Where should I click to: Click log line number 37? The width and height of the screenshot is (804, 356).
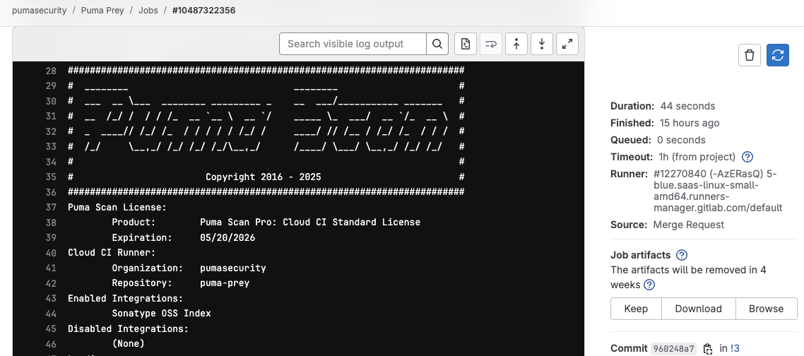click(x=51, y=208)
